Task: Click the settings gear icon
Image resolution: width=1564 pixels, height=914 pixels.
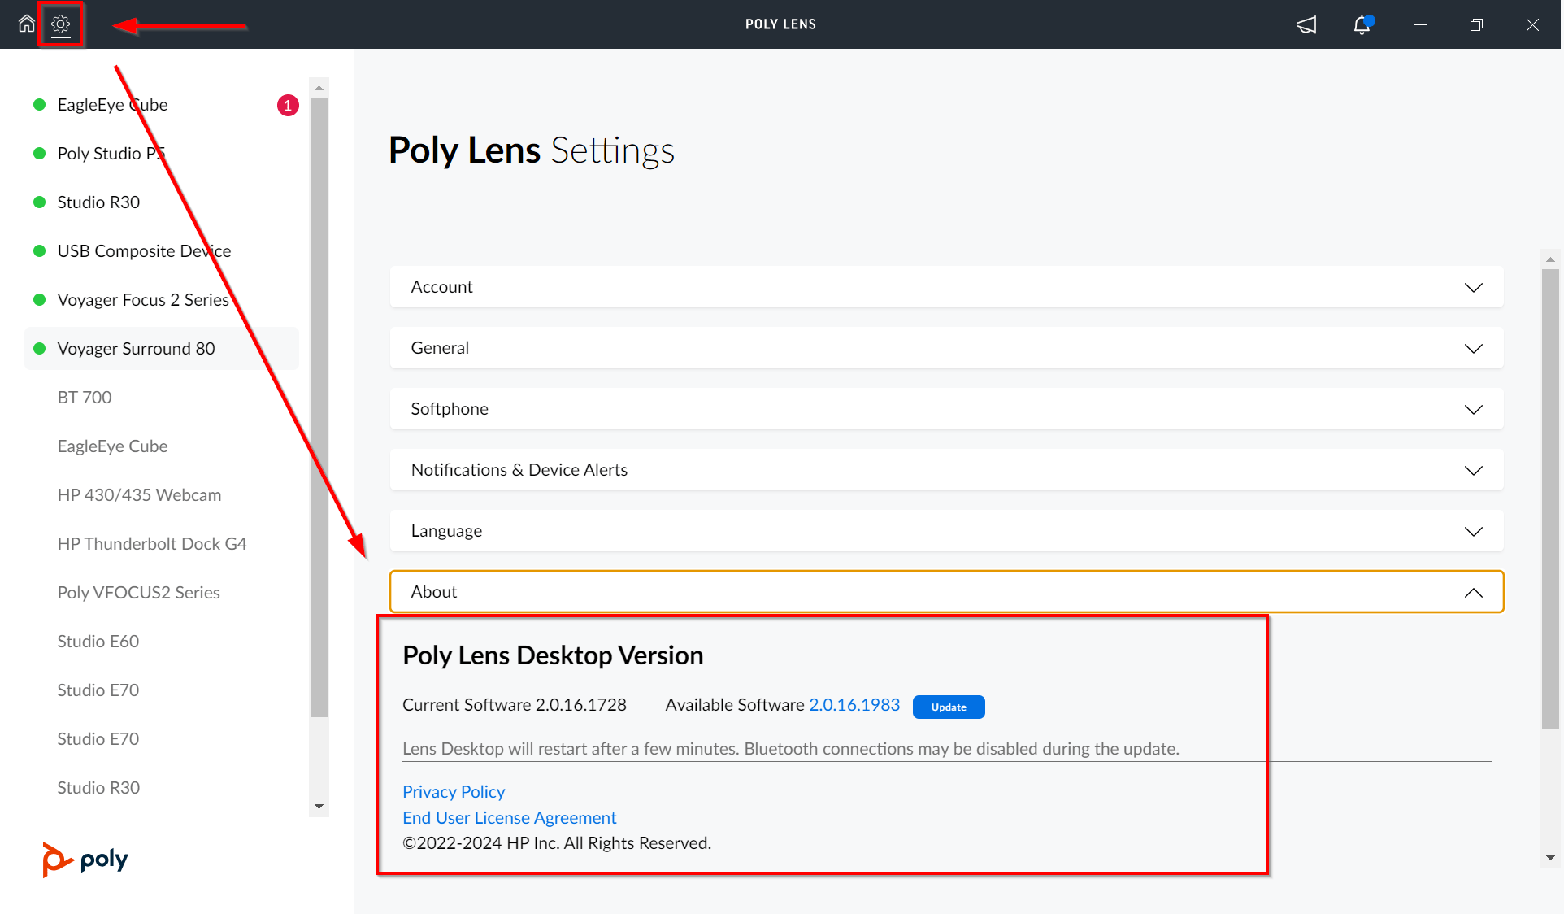Action: coord(61,24)
